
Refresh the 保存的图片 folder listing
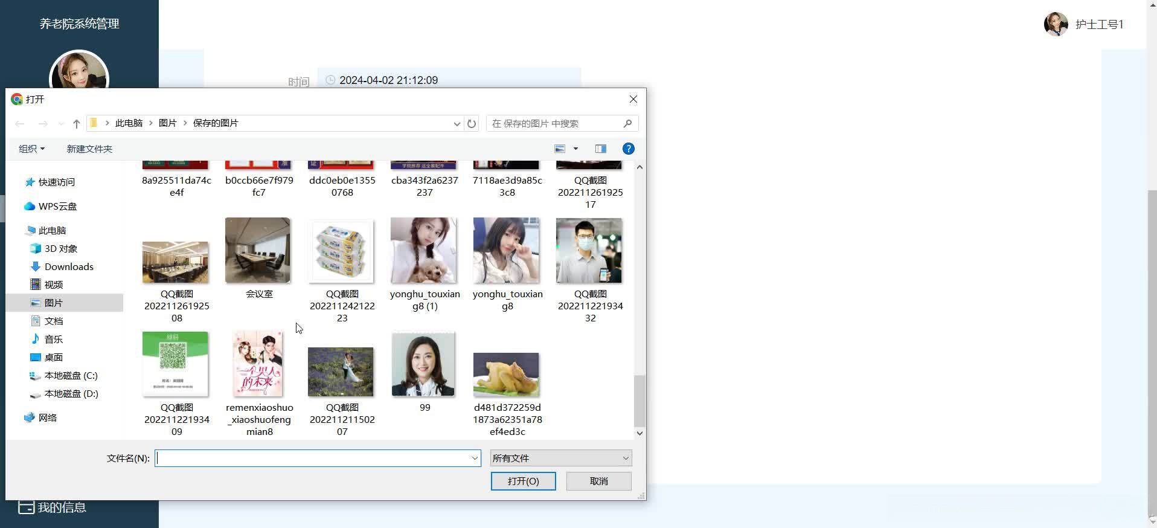click(472, 124)
